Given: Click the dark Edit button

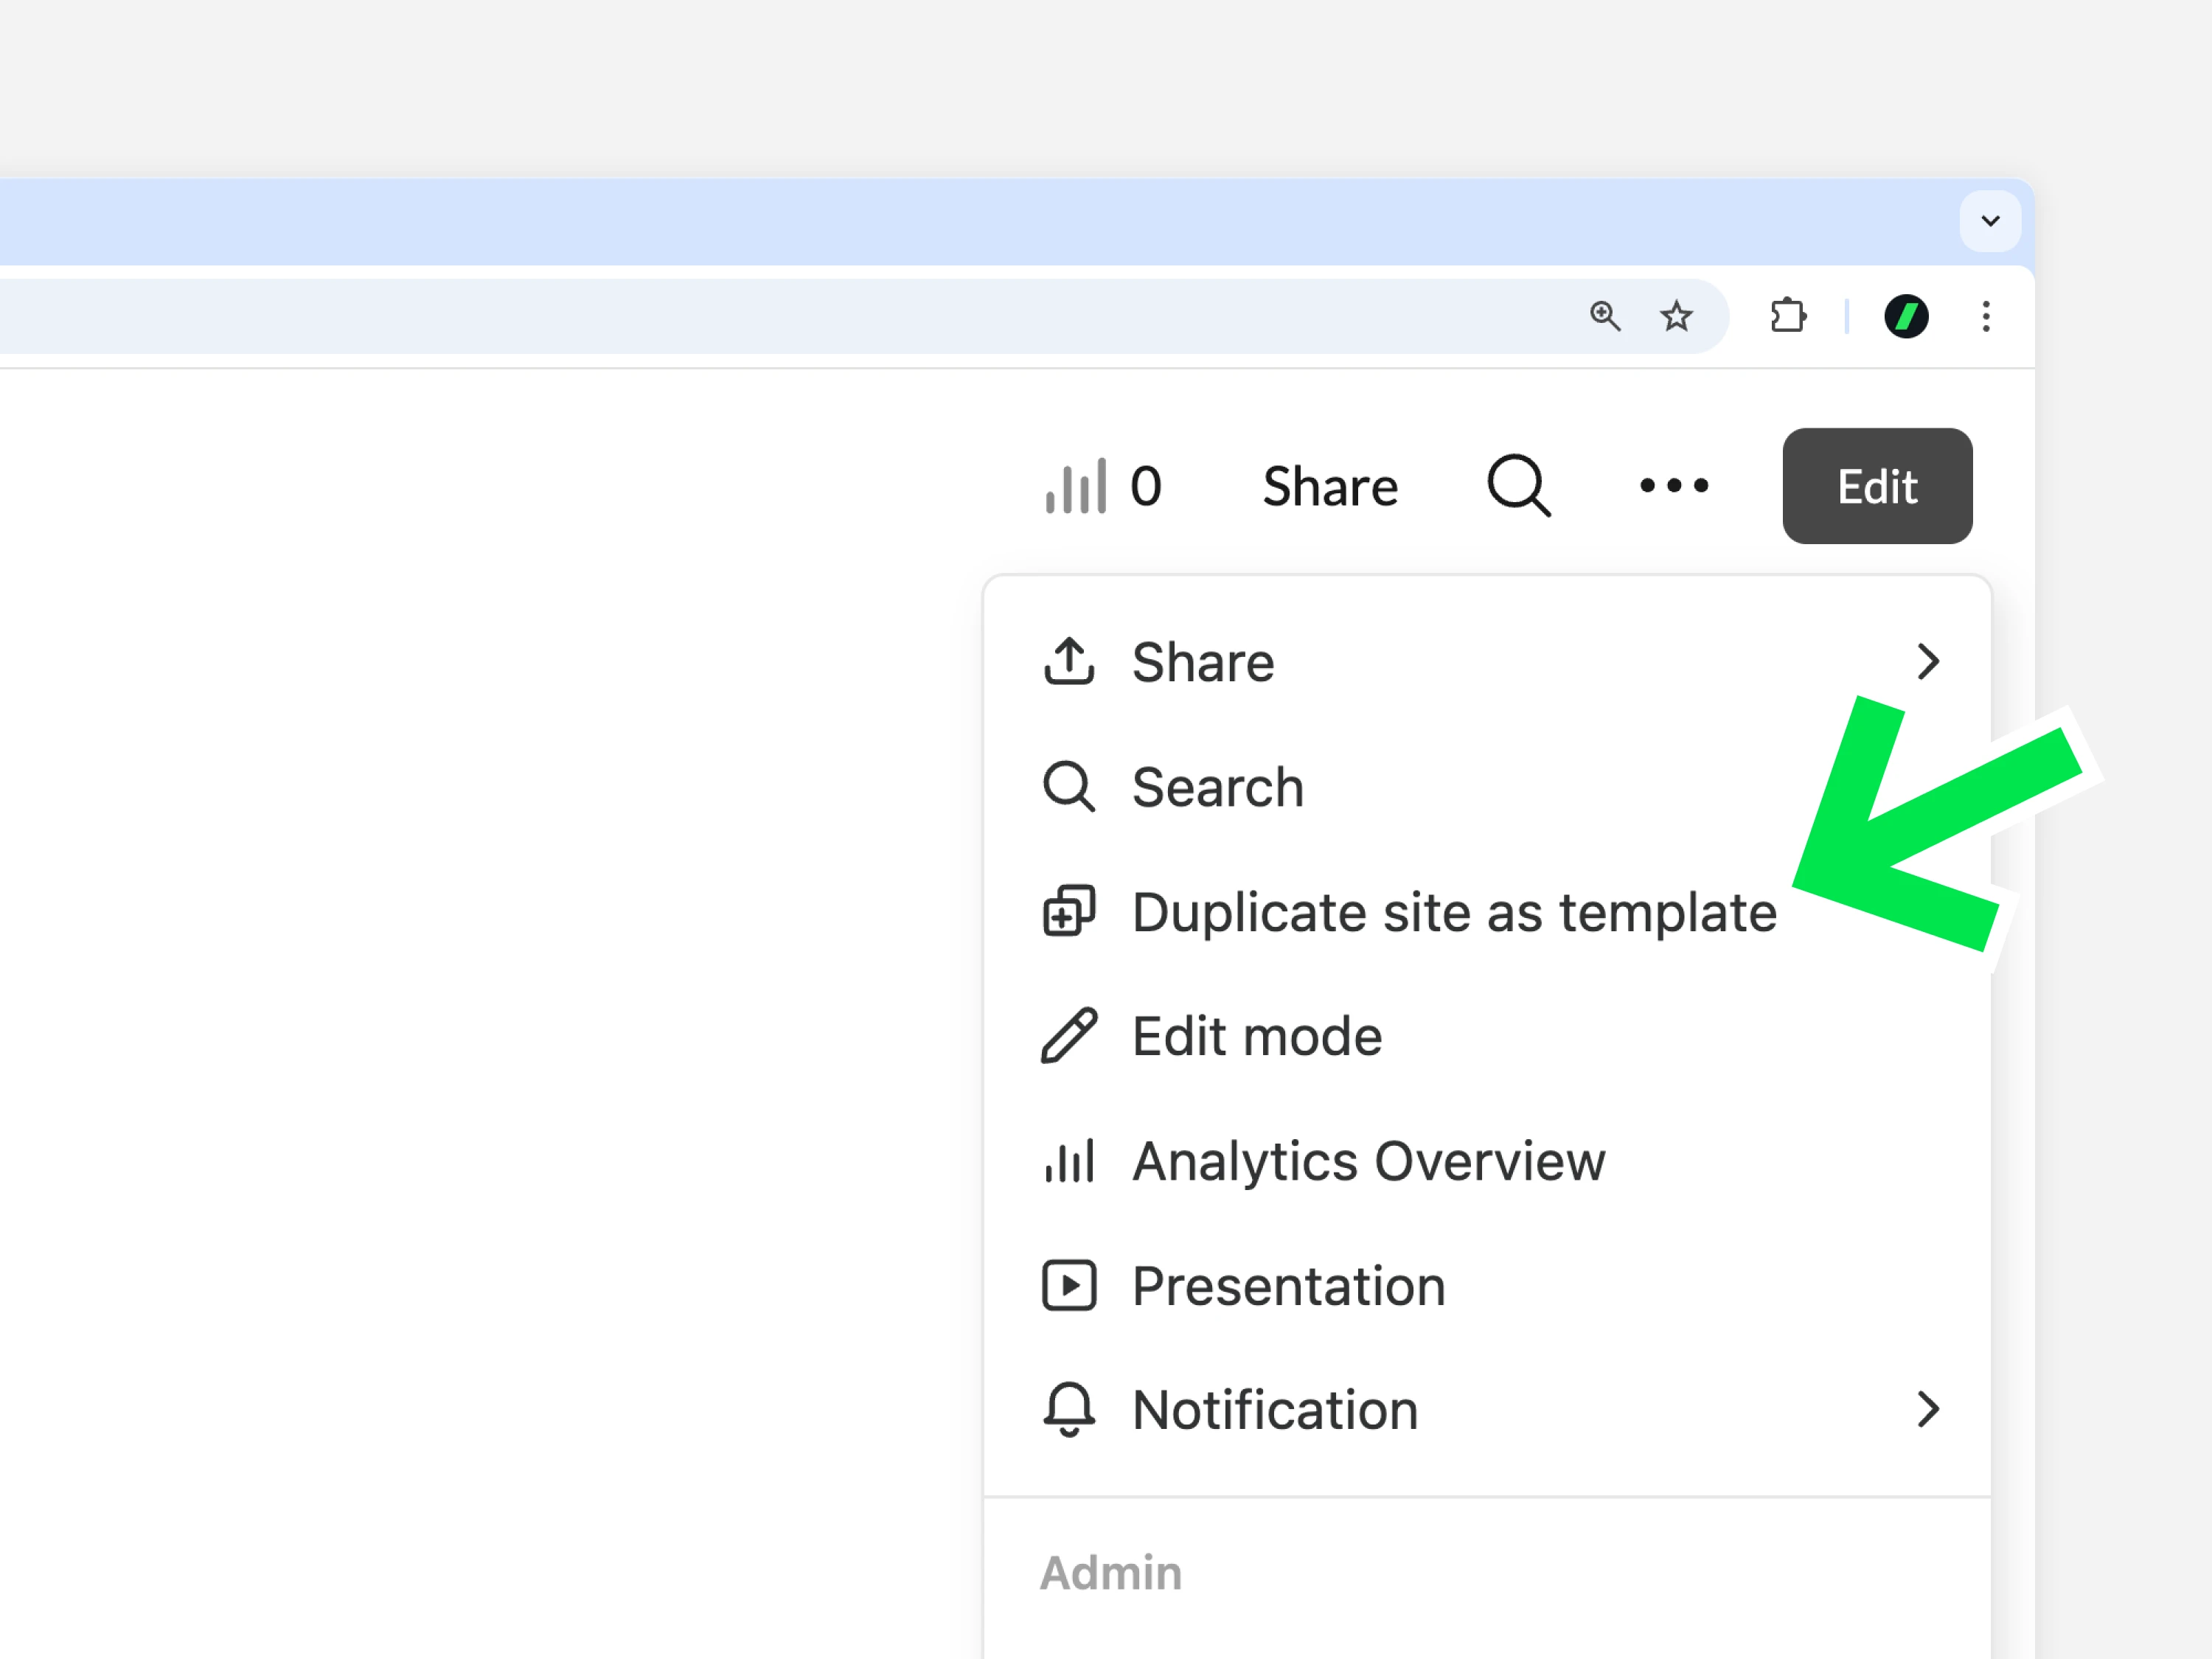Looking at the screenshot, I should click(1877, 486).
